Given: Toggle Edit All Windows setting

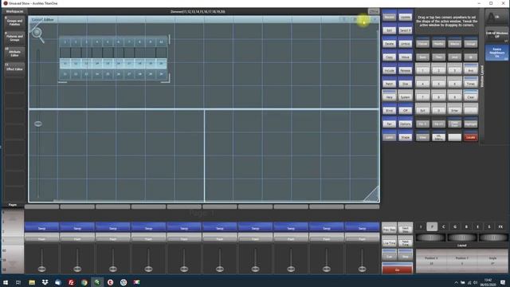Looking at the screenshot, I should pyautogui.click(x=496, y=34).
